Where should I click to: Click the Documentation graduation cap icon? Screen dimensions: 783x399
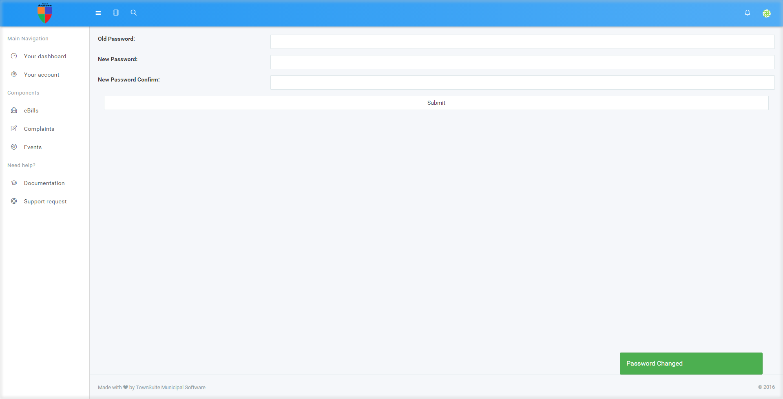14,183
